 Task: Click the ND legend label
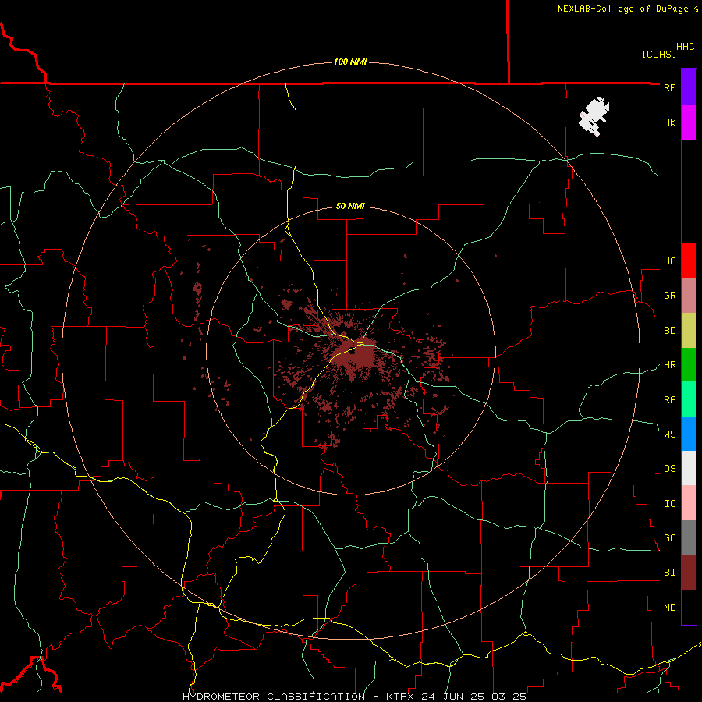pos(669,607)
